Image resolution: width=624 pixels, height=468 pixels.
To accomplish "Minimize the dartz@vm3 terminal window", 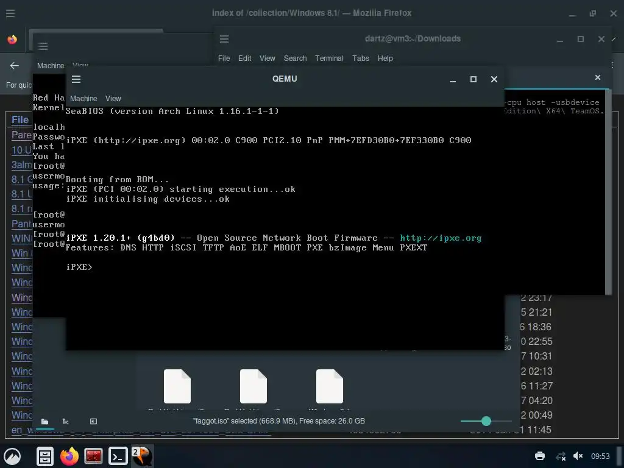I will [x=560, y=39].
